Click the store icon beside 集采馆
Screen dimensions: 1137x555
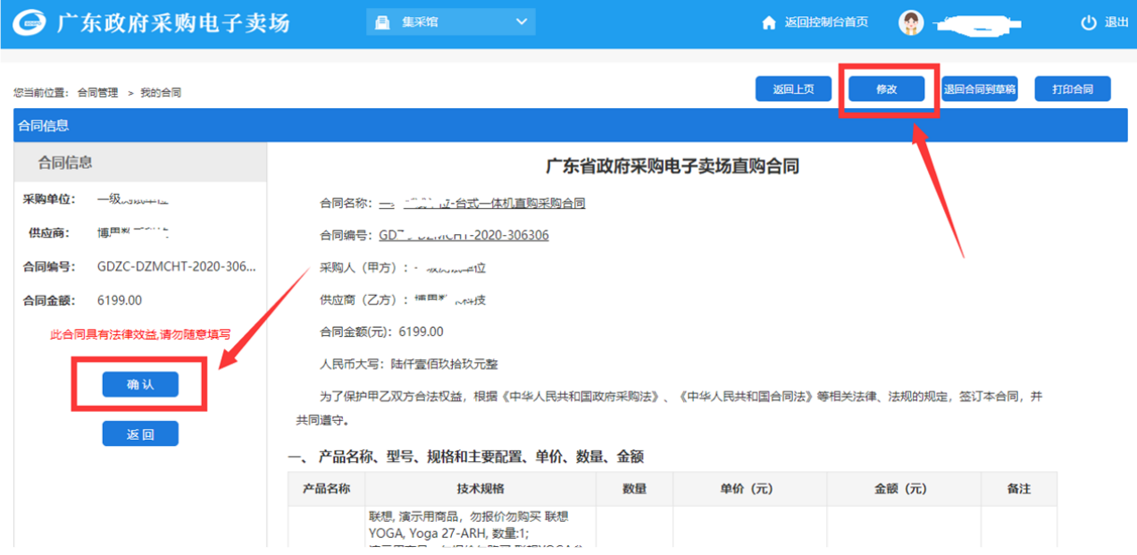382,22
